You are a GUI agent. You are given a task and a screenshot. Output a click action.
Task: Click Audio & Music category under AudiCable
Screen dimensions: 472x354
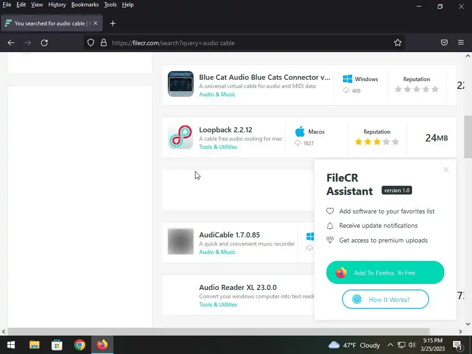coord(217,252)
